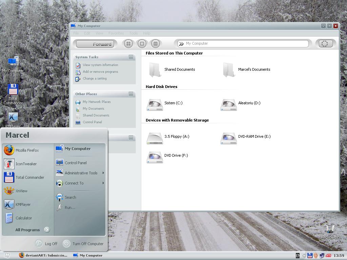
Task: Open the Favorites menu
Action: pyautogui.click(x=116, y=33)
